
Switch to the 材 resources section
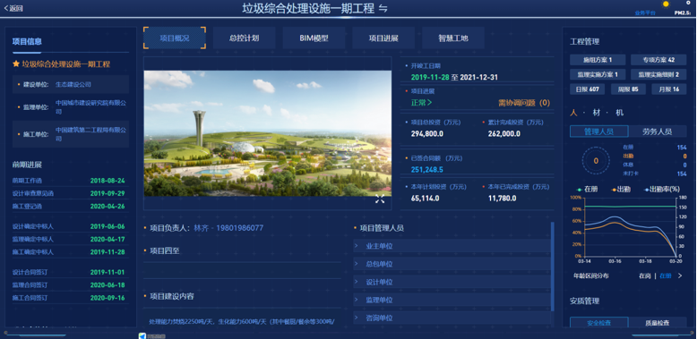pos(597,113)
